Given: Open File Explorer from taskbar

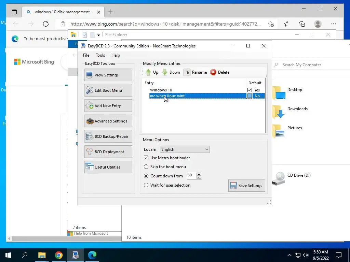Looking at the screenshot, I should pos(42,255).
